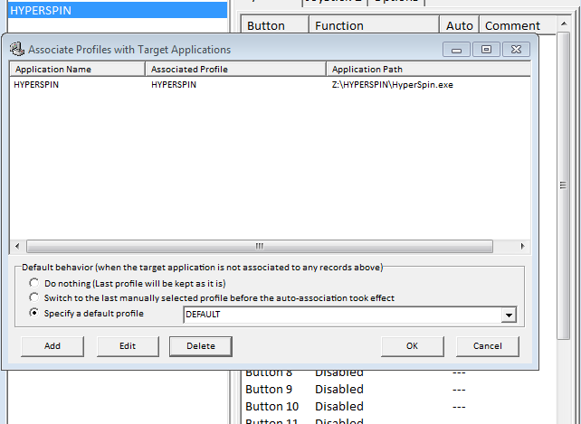Sort by the Associated Profile column header
Screen dimensions: 581x424
235,70
